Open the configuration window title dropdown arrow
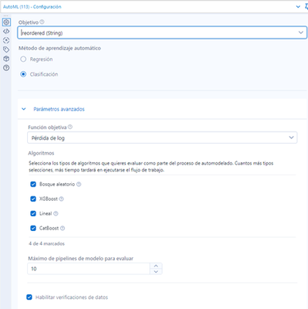This screenshot has width=308, height=309. click(x=298, y=7)
